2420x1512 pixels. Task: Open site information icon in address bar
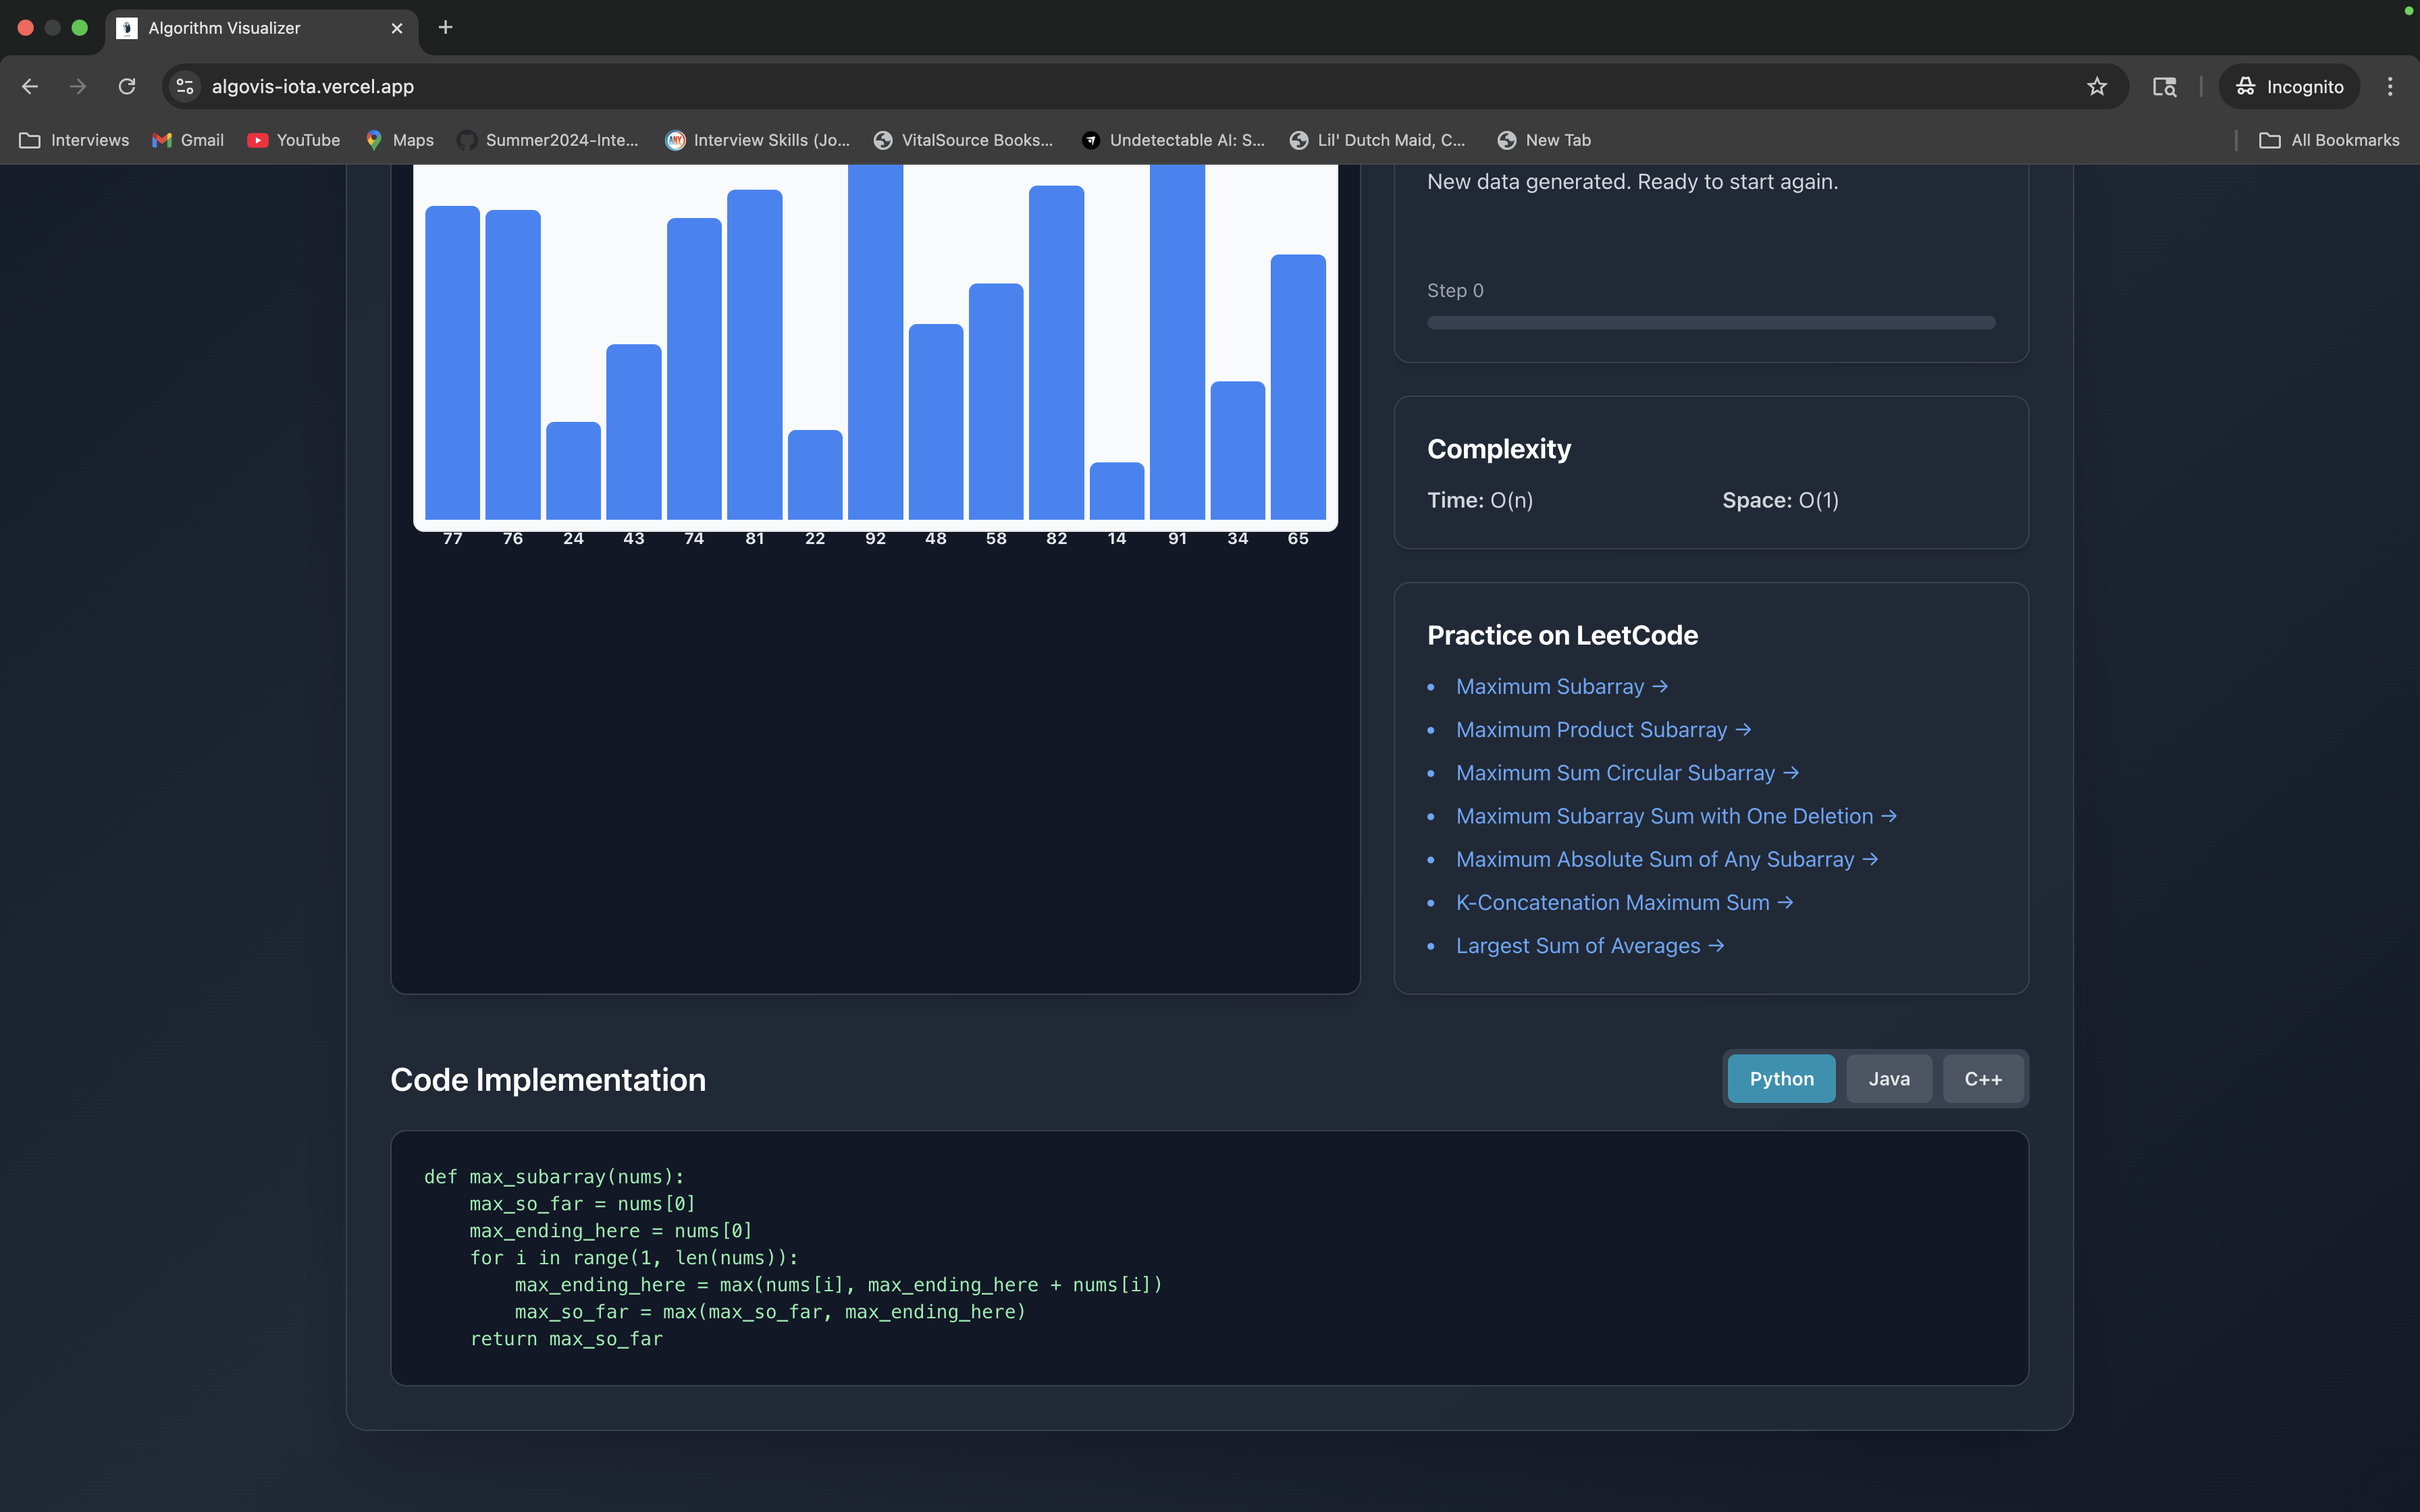click(x=185, y=87)
